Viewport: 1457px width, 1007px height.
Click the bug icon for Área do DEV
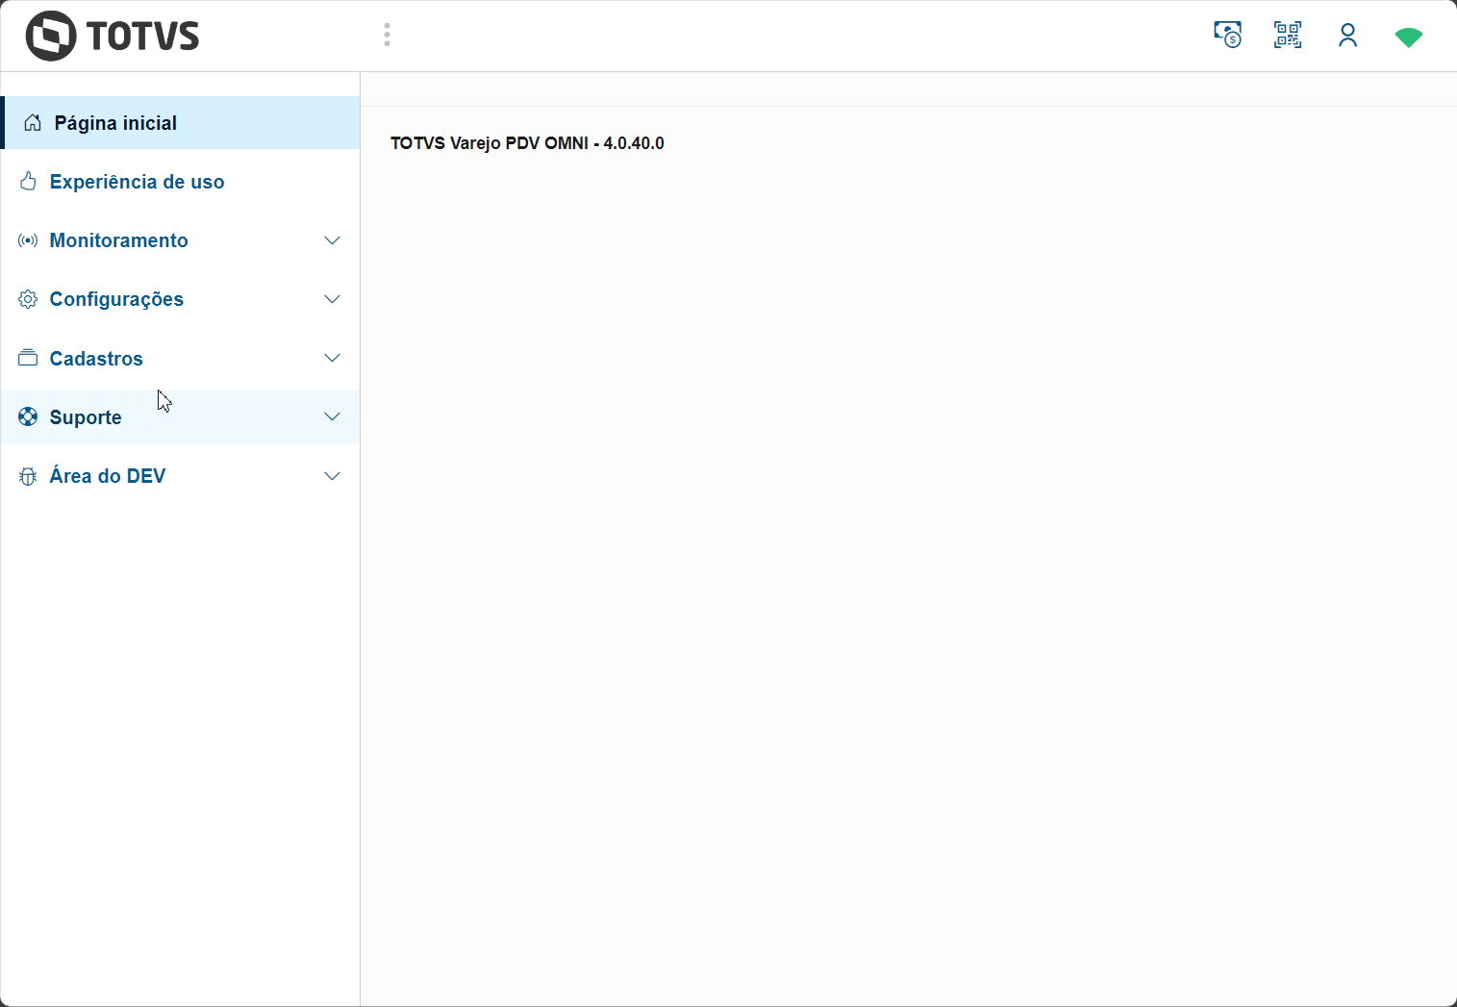point(28,476)
